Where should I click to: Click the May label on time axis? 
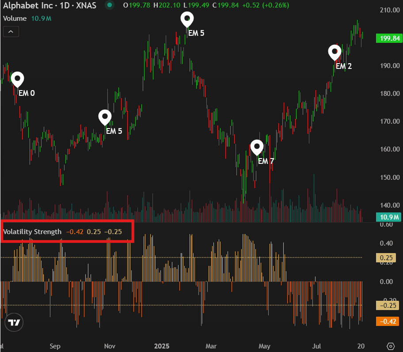click(264, 346)
